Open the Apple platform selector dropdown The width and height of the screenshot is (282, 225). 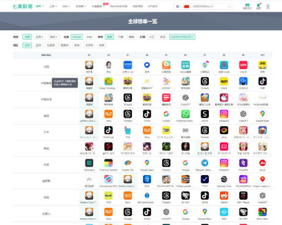pos(178,7)
